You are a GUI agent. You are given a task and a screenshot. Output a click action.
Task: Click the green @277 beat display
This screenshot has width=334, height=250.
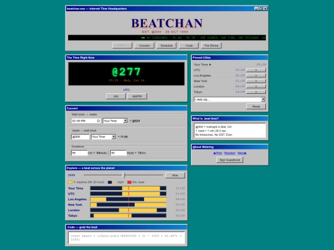point(126,72)
